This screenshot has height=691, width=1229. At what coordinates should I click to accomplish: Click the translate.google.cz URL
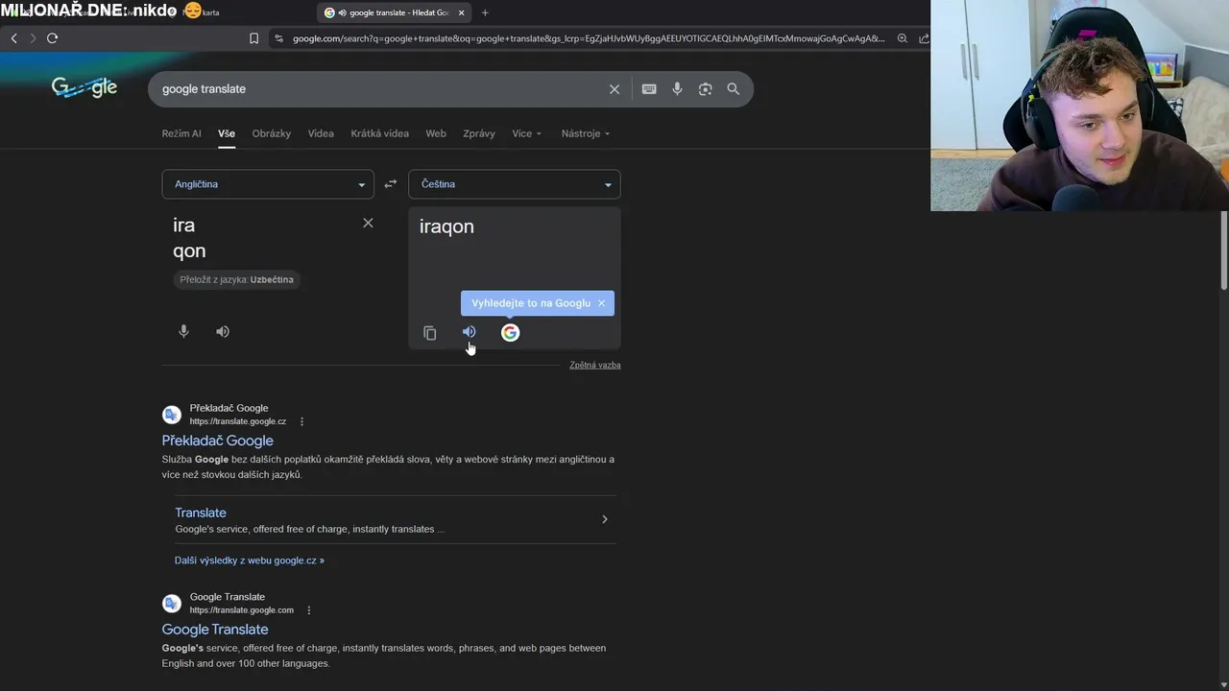point(238,421)
